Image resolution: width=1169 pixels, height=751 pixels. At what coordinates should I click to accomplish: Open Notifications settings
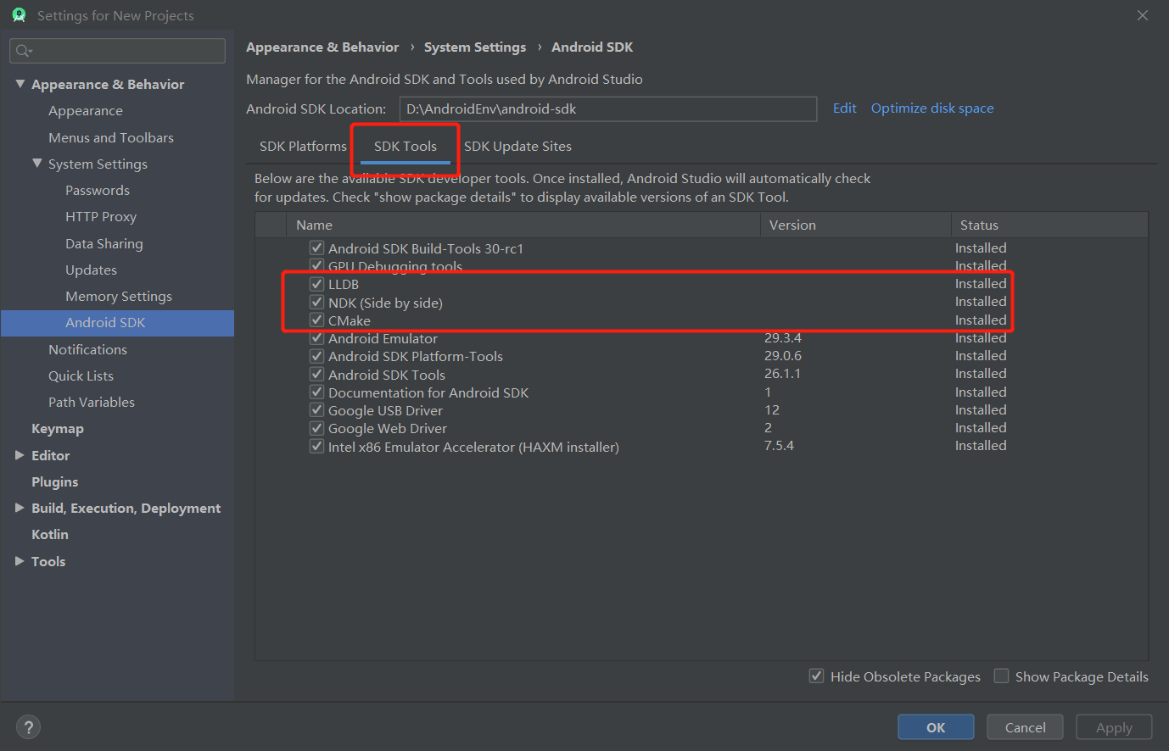tap(88, 349)
